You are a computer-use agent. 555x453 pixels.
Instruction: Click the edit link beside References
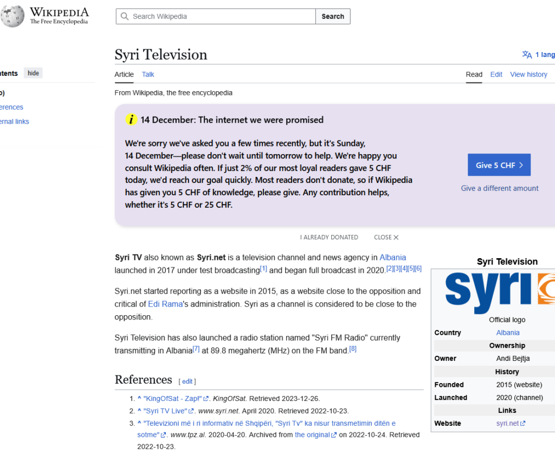click(187, 381)
